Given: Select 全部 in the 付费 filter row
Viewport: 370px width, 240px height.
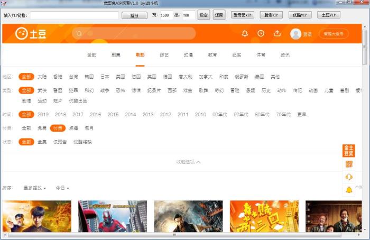Looking at the screenshot, I should pos(26,128).
